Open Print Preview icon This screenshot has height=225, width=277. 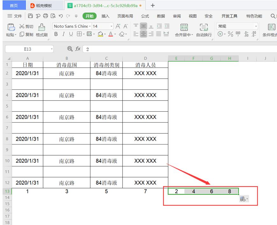tap(53, 16)
